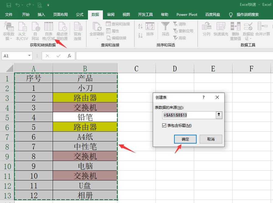Click 编辑链接 option
The width and height of the screenshot is (273, 203).
117,38
